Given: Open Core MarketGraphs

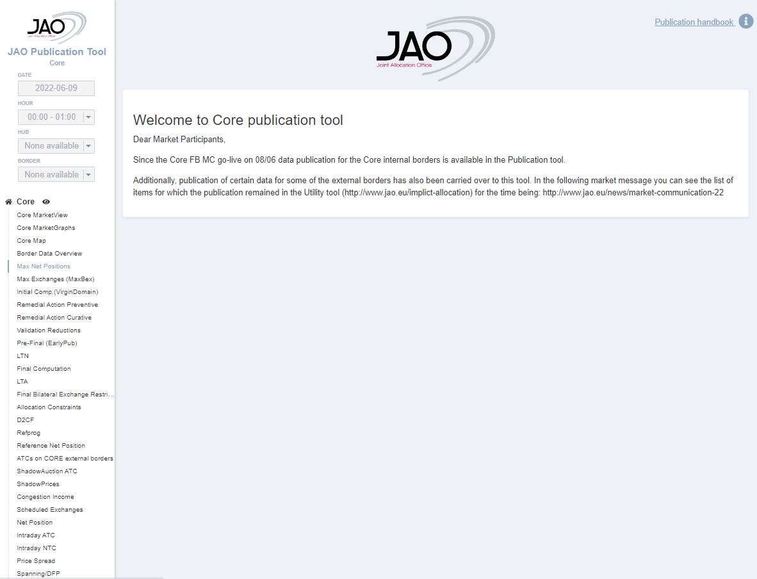Looking at the screenshot, I should tap(46, 228).
